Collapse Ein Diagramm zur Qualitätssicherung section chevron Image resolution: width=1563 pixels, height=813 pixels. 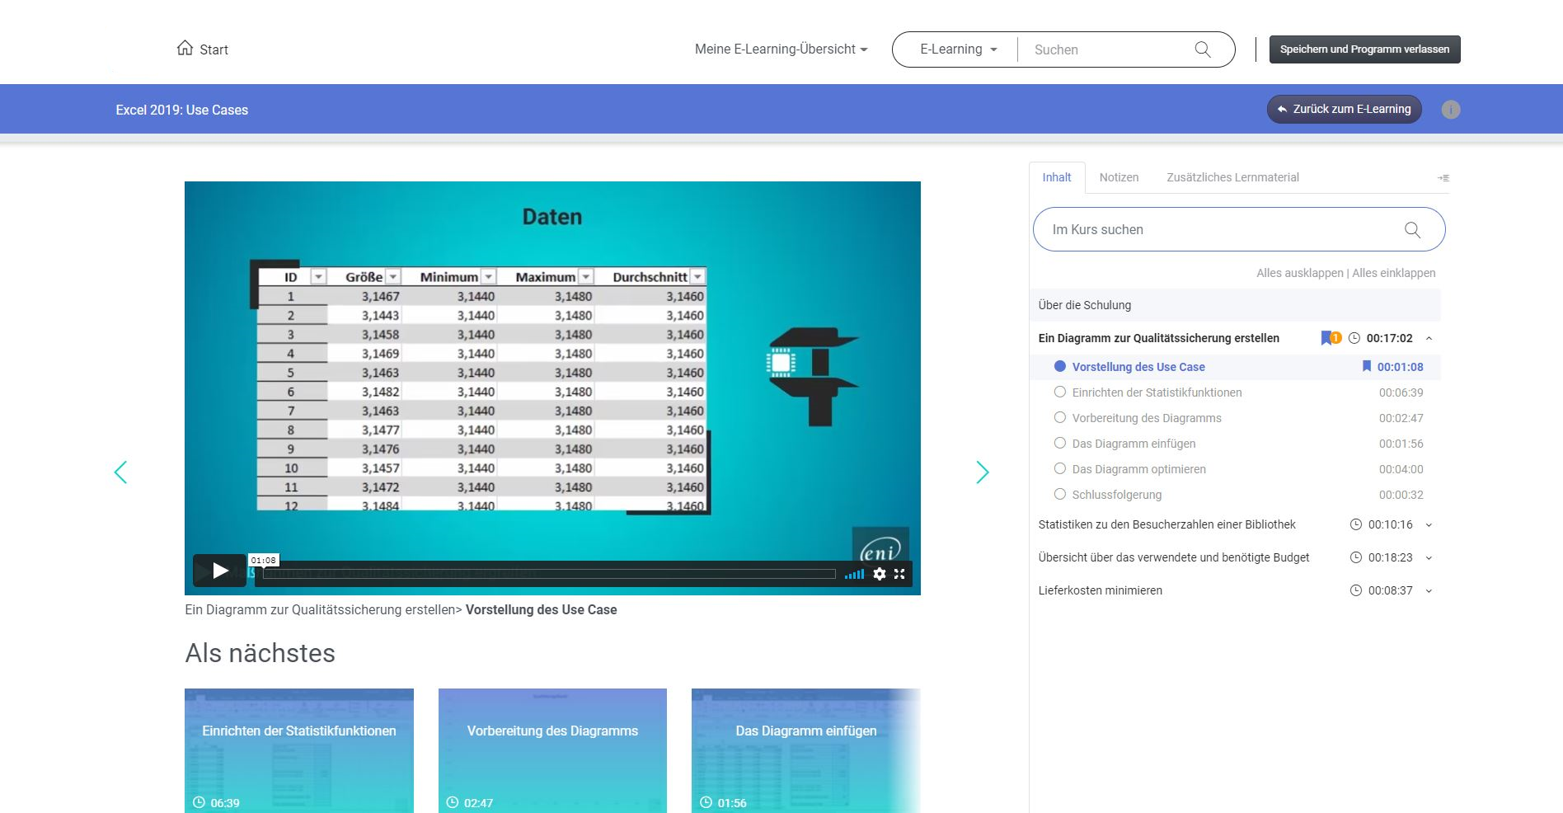(x=1429, y=338)
